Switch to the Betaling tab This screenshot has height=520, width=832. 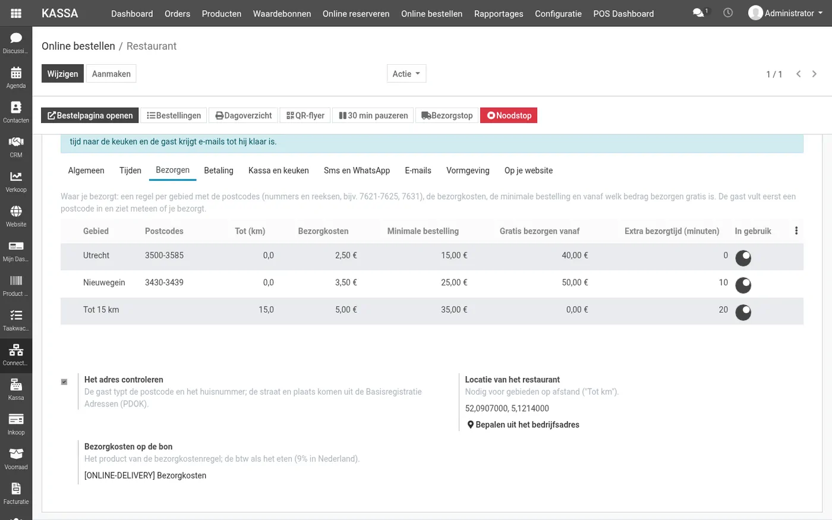tap(219, 171)
